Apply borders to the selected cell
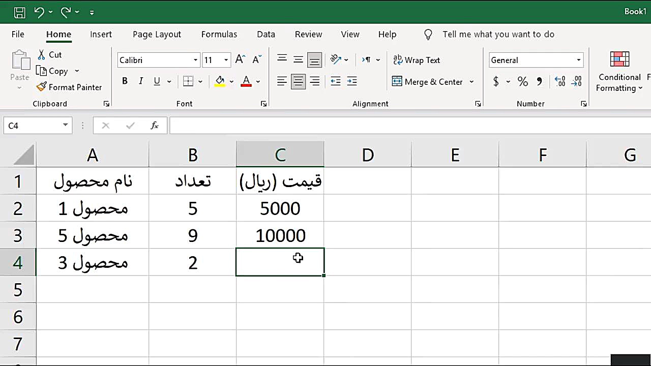This screenshot has height=366, width=651. click(x=188, y=81)
